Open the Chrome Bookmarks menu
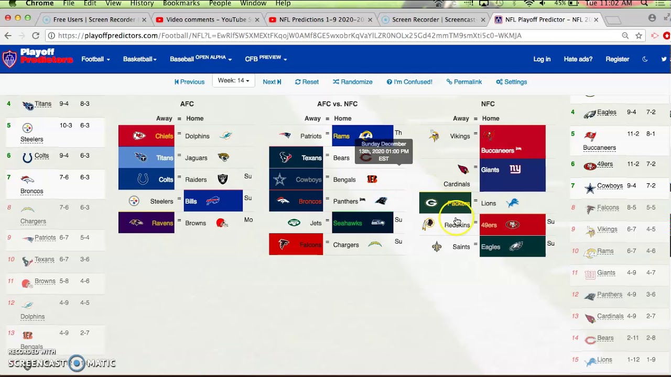 (x=181, y=4)
